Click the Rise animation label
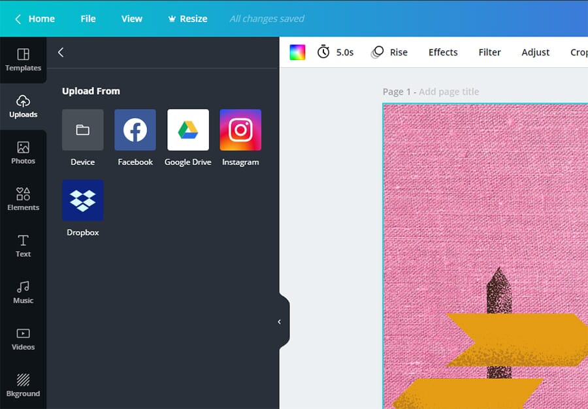Viewport: 588px width, 409px height. coord(399,52)
